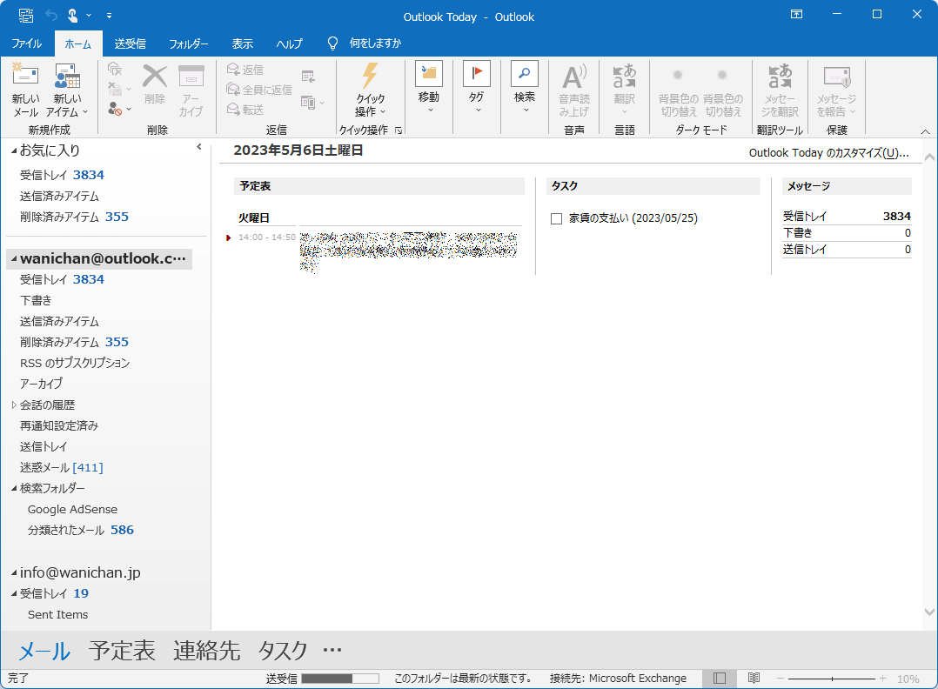938x689 pixels.
Task: Switch to reading view icon in status bar
Action: coord(754,679)
